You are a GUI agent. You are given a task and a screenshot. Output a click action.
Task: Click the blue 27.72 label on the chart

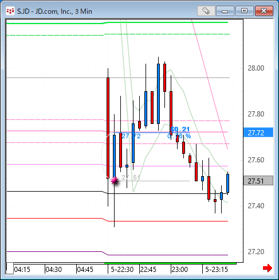(131, 136)
